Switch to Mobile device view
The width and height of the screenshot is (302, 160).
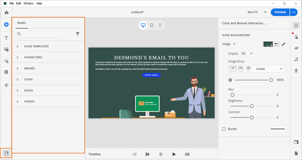click(x=160, y=25)
